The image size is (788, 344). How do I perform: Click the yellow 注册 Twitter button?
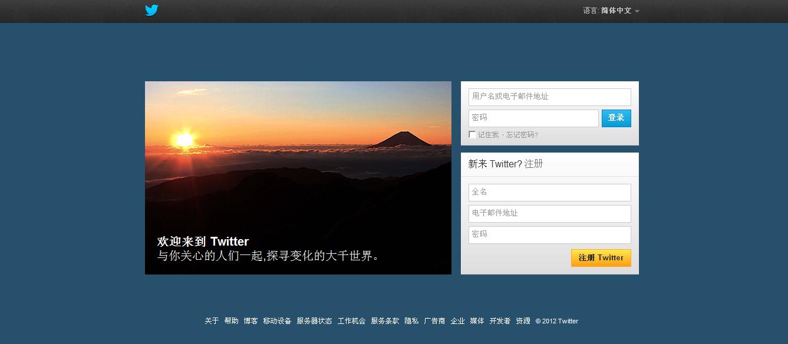(601, 257)
